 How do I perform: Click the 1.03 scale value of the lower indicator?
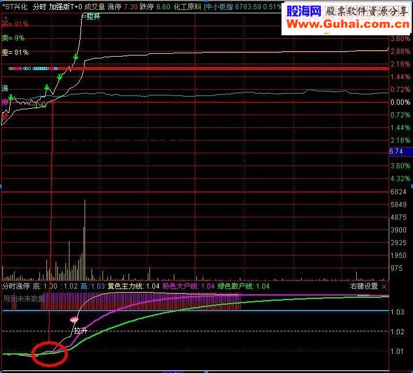coord(397,312)
